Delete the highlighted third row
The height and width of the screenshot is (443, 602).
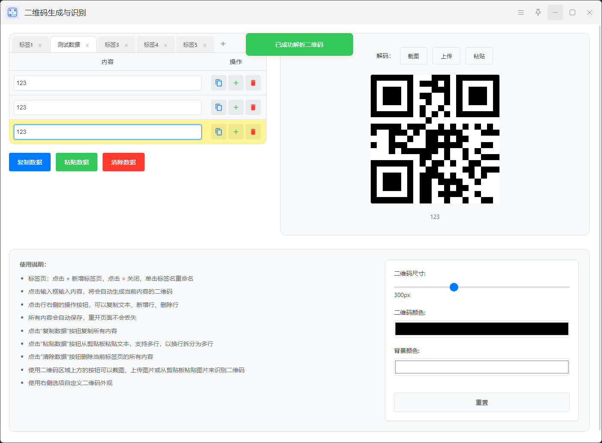click(253, 132)
